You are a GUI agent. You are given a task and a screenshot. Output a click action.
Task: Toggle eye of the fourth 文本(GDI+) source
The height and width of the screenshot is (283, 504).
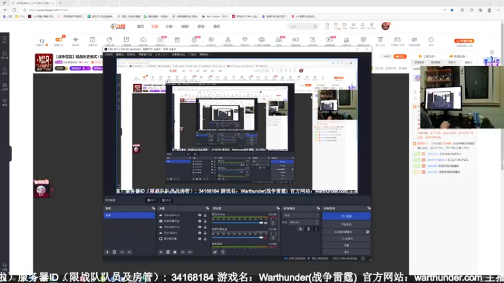coord(199,233)
